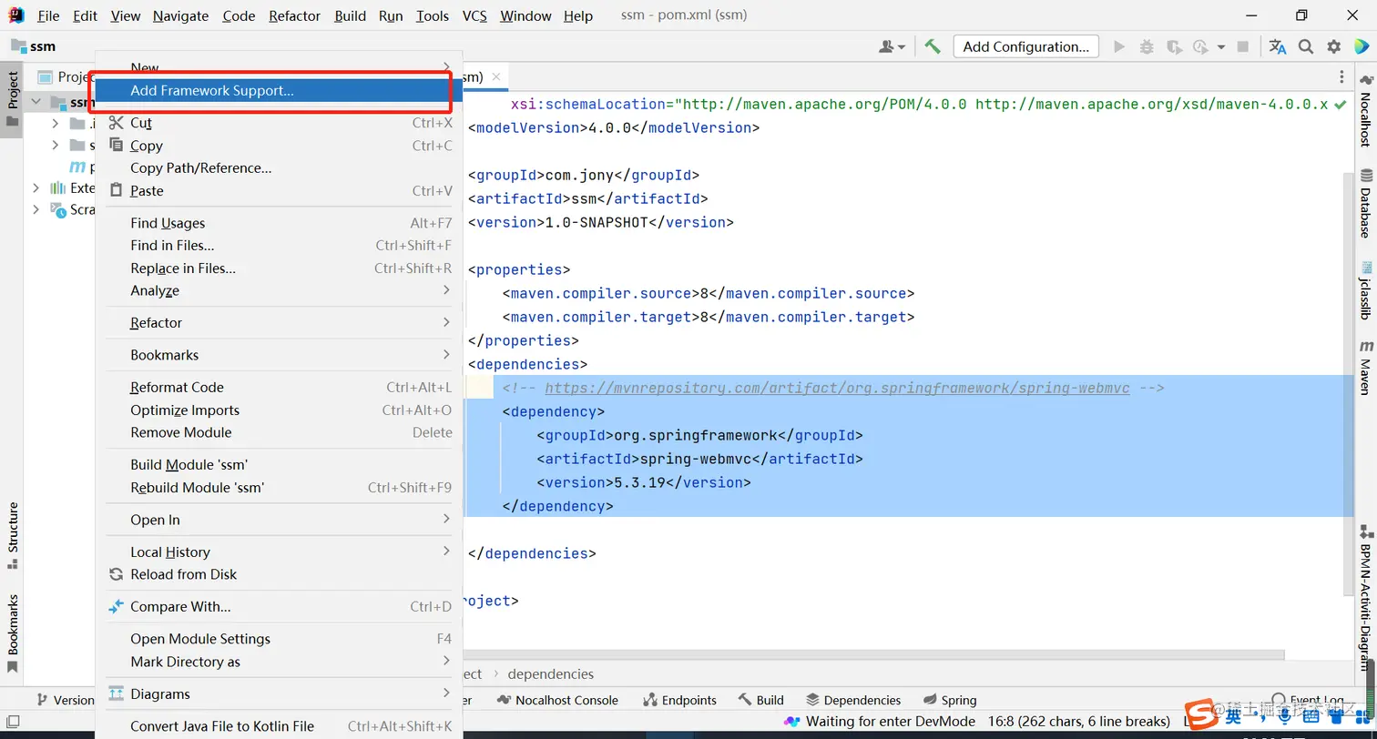The height and width of the screenshot is (739, 1377).
Task: Click the blue-green triangle icon beside the settings gear
Action: pos(1362,46)
